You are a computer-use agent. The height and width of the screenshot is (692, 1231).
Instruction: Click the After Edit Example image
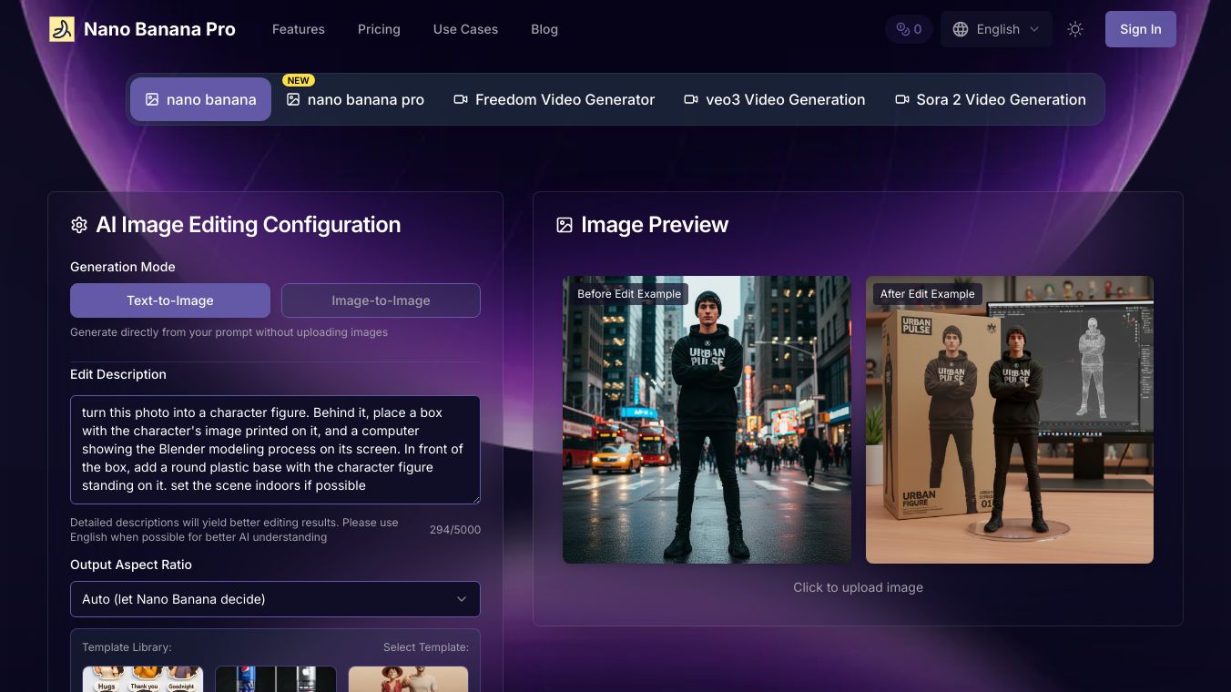coord(1010,420)
